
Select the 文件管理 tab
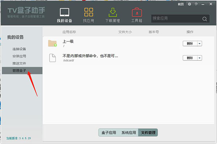[148, 132]
